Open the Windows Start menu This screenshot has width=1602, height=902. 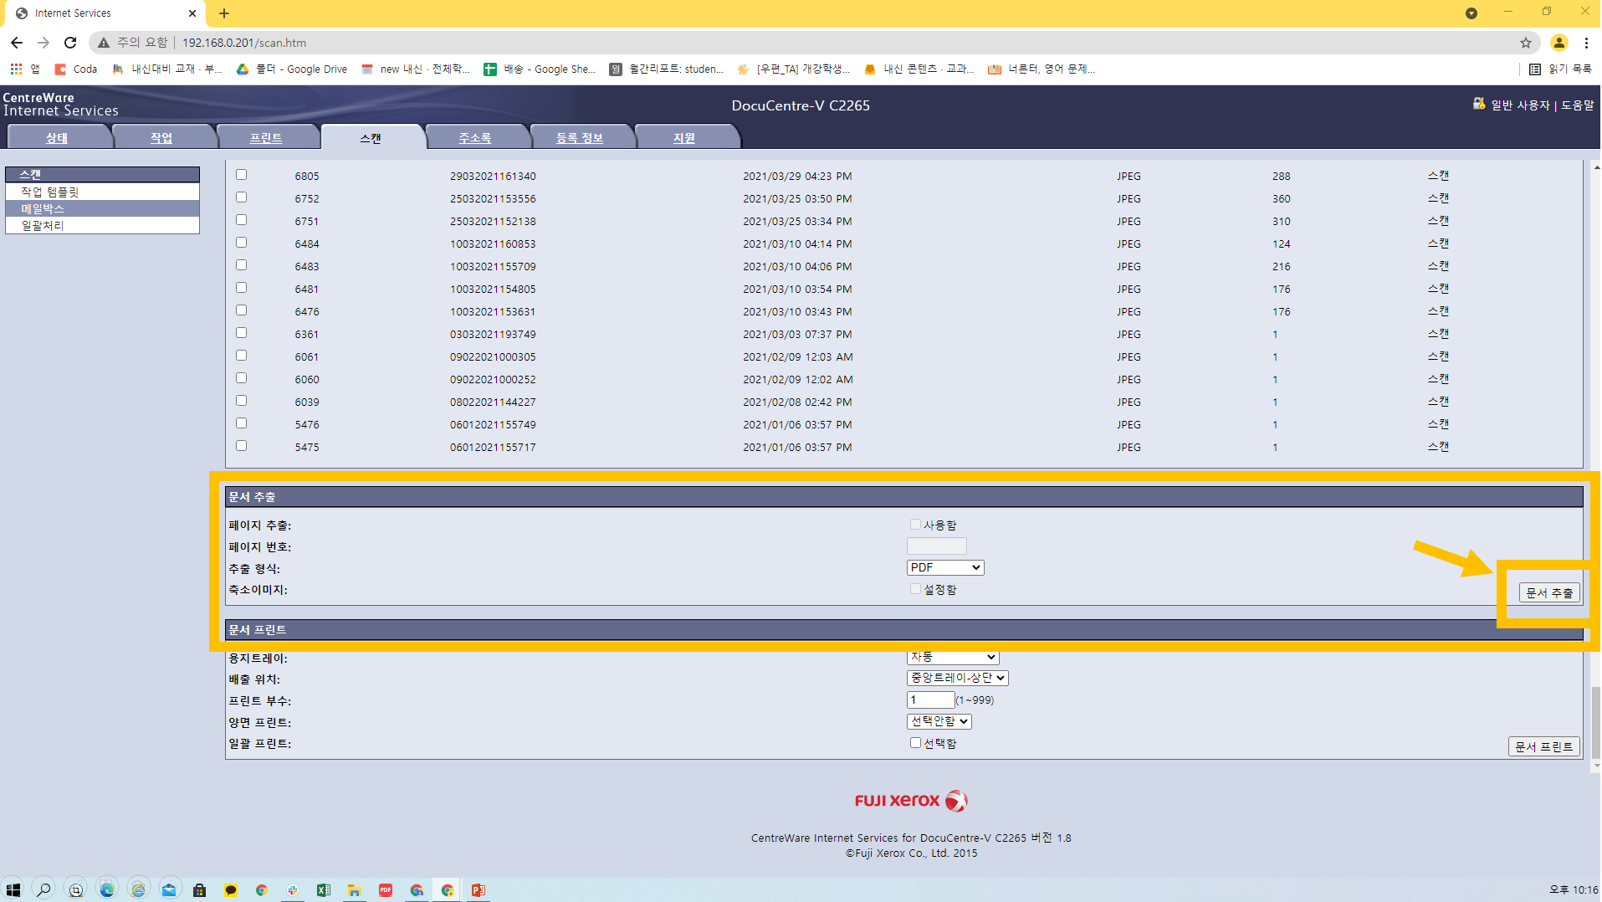point(13,889)
